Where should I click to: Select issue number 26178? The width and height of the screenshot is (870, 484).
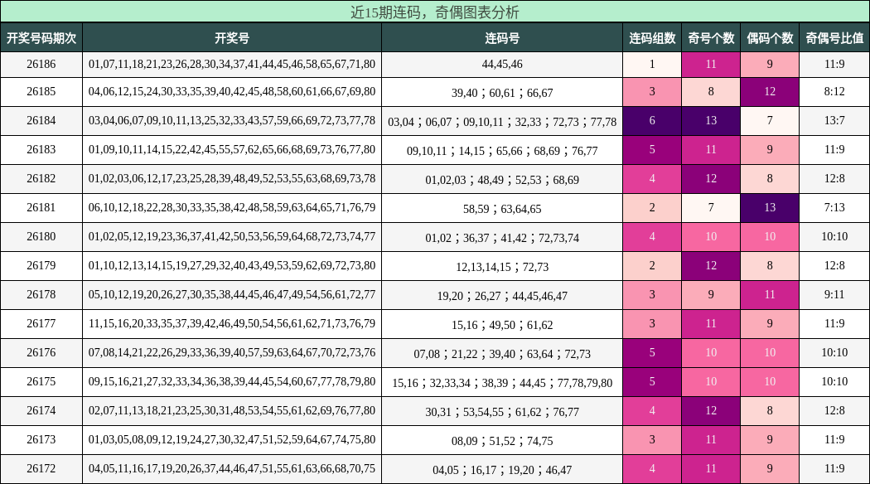coord(41,294)
